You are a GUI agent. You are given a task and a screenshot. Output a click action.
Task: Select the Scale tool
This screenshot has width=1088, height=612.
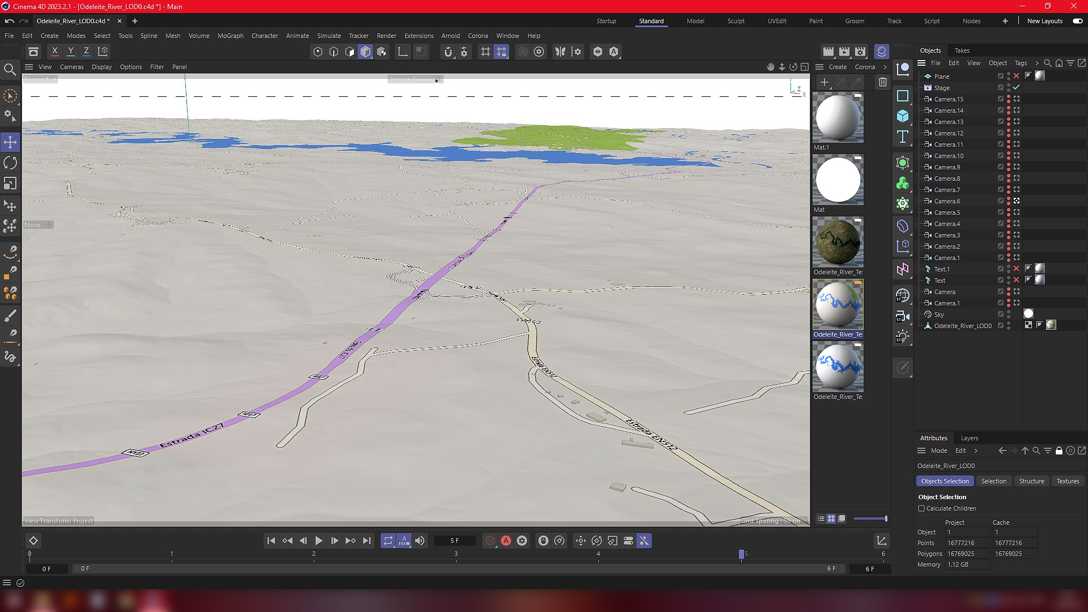[10, 184]
